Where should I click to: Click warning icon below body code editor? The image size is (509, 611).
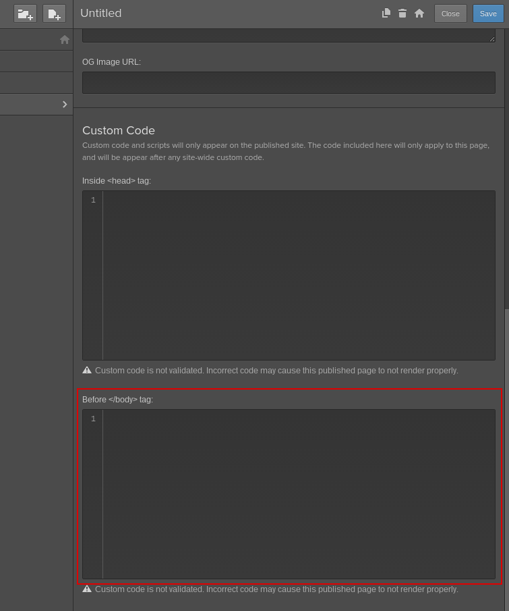click(x=87, y=589)
